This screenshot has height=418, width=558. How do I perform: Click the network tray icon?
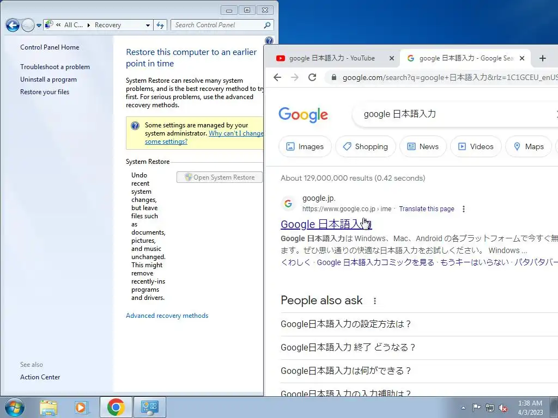(490, 408)
